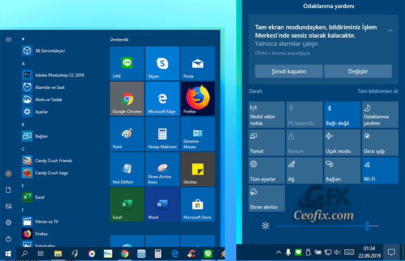
Task: Toggle Odaklanma yardımı quick action
Action: (380, 115)
